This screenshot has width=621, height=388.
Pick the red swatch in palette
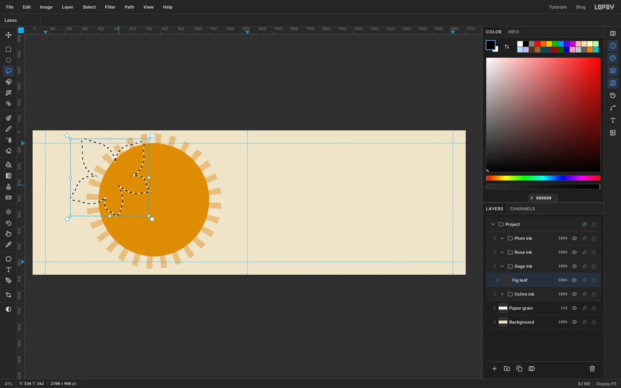(538, 44)
